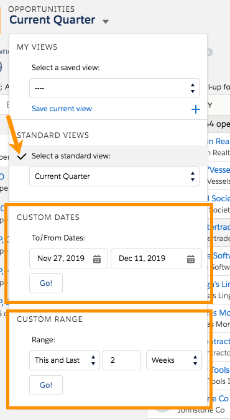The width and height of the screenshot is (230, 420).
Task: Open the Current Quarter standard view dropdown
Action: [x=114, y=176]
